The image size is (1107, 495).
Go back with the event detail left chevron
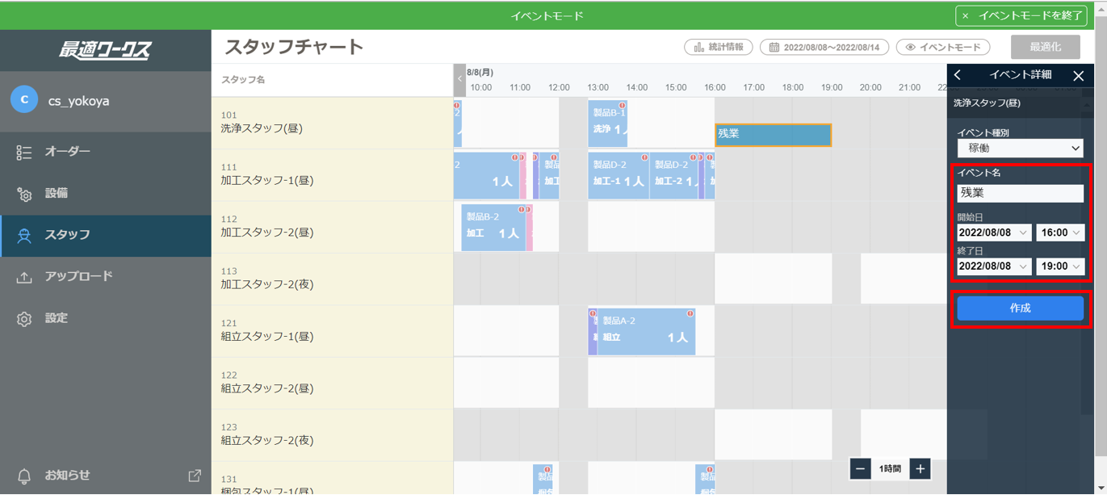[x=958, y=75]
